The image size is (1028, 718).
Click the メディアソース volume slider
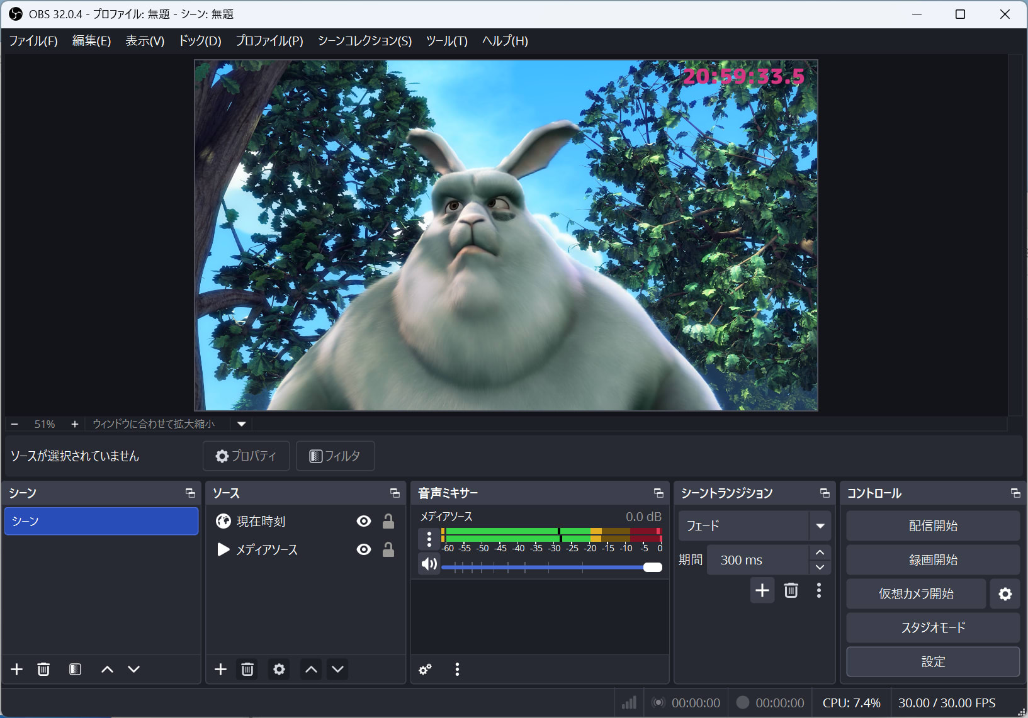point(551,568)
